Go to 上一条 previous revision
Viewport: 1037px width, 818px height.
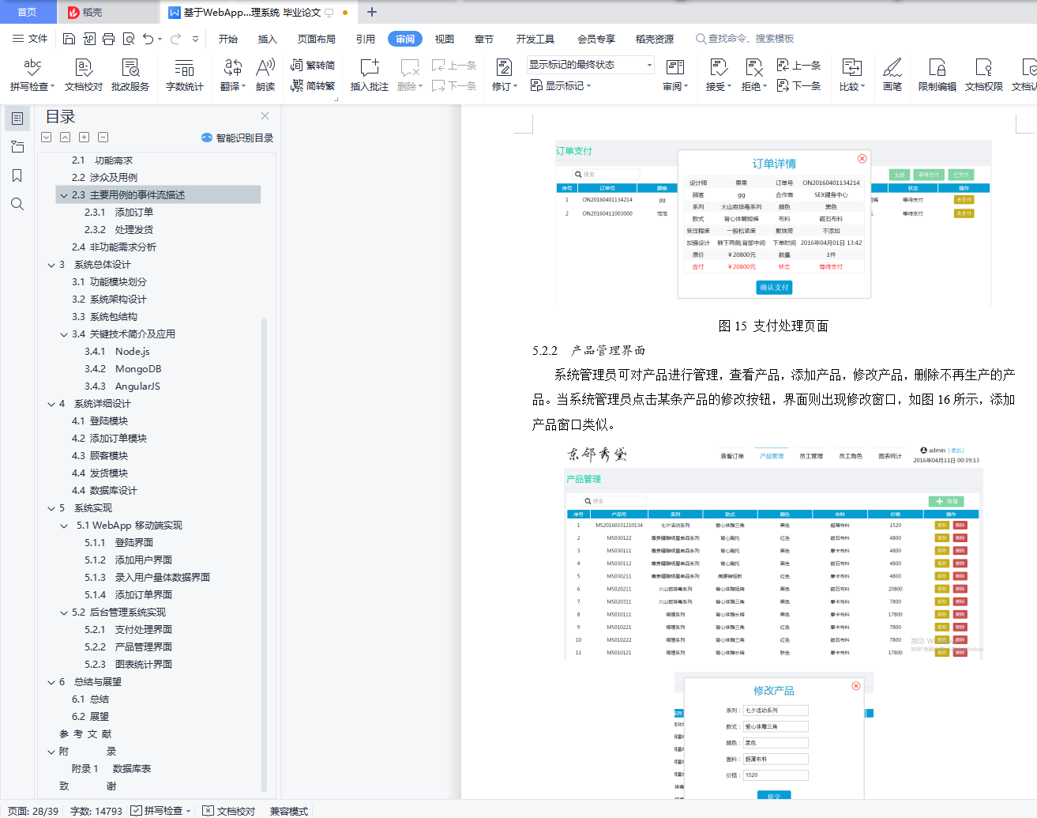(x=799, y=66)
